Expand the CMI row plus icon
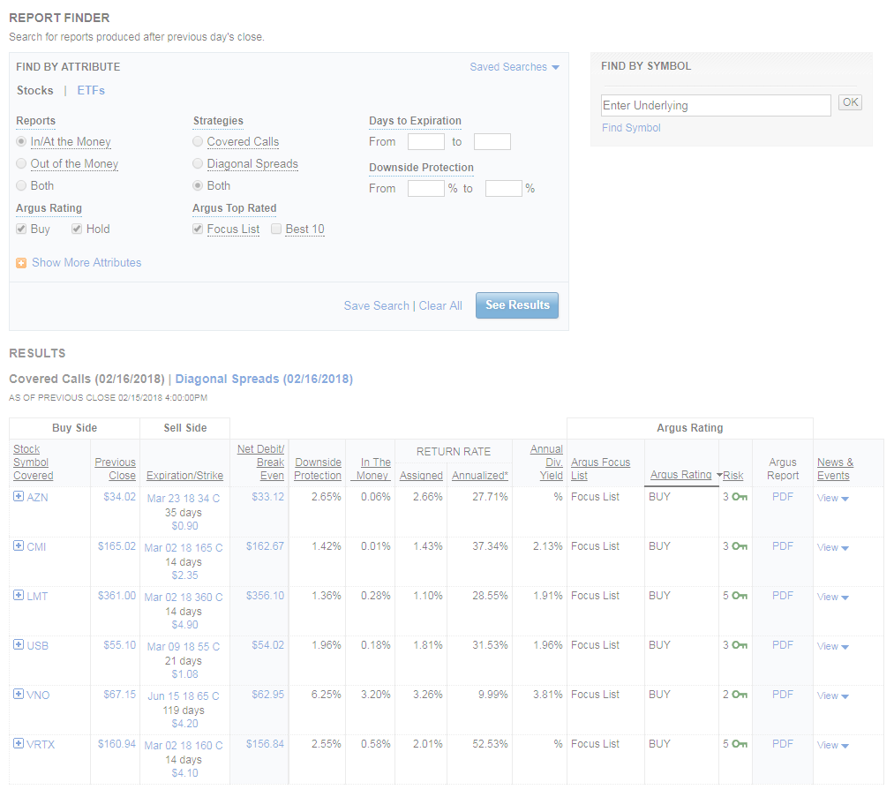The height and width of the screenshot is (797, 894). (x=19, y=546)
